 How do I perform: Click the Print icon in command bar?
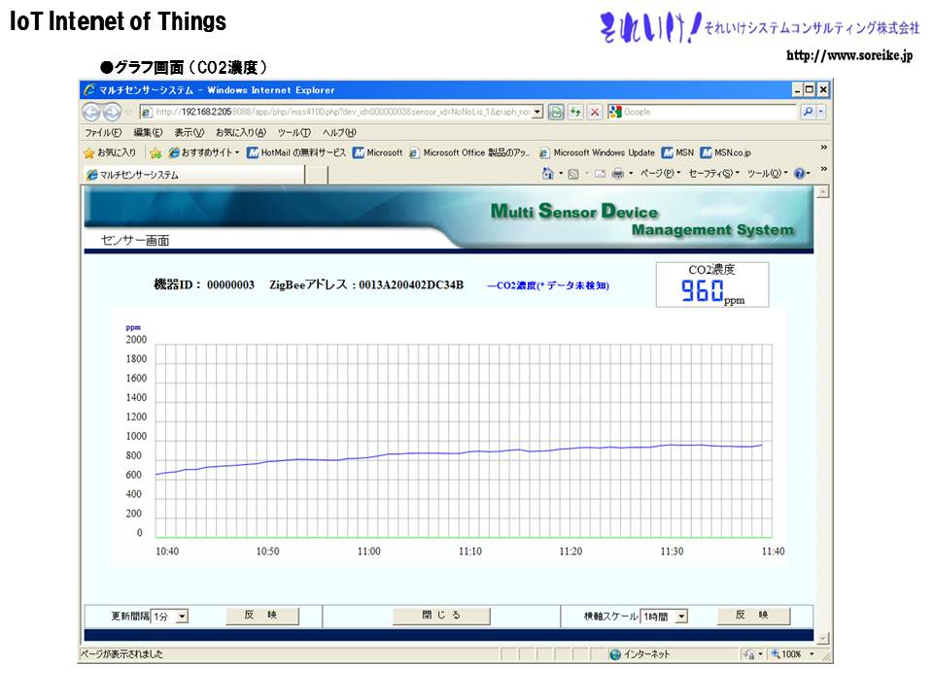coord(618,174)
